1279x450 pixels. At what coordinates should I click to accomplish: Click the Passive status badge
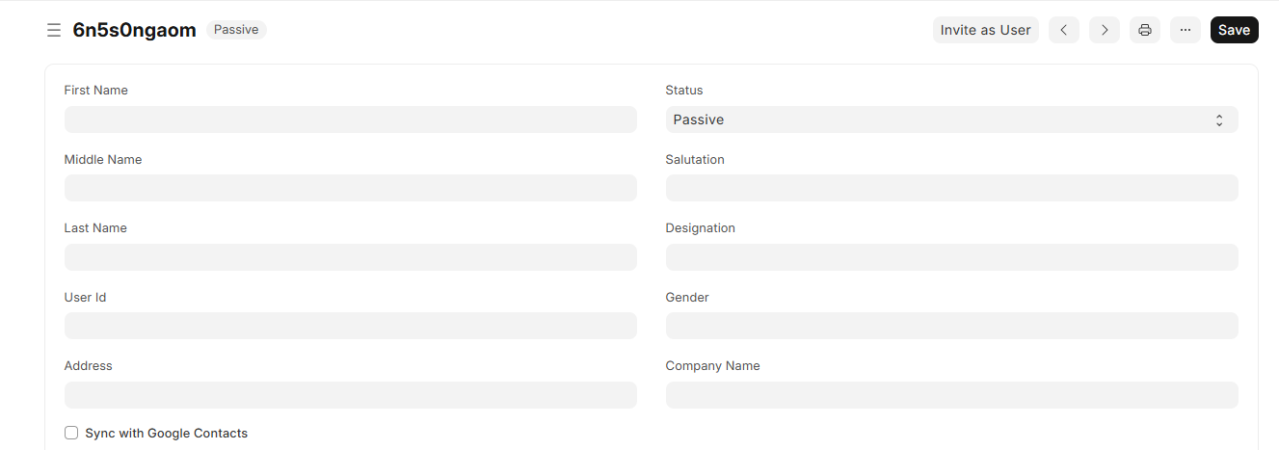pos(236,30)
